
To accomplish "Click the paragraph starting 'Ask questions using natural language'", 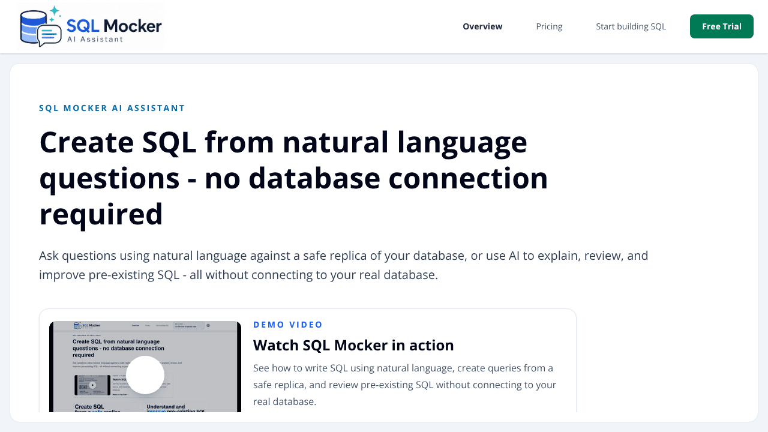I will point(344,265).
